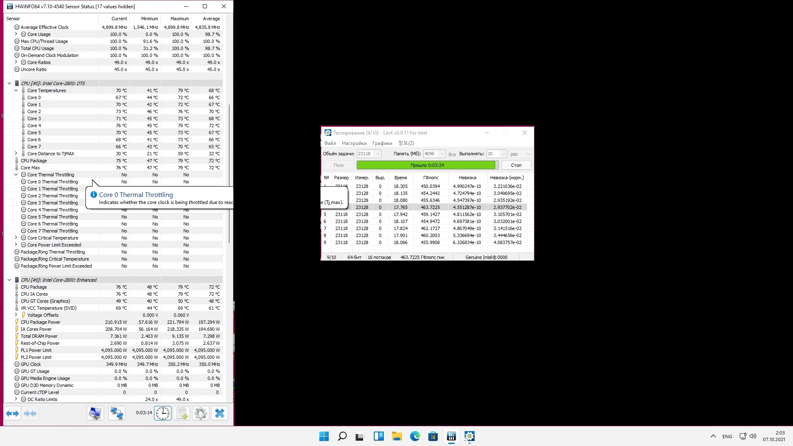The width and height of the screenshot is (793, 446).
Task: Open the Настройки menu in LinX
Action: click(x=354, y=143)
